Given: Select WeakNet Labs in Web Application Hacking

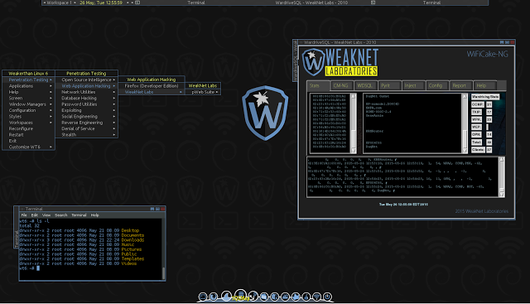Looking at the screenshot, I should coord(151,92).
